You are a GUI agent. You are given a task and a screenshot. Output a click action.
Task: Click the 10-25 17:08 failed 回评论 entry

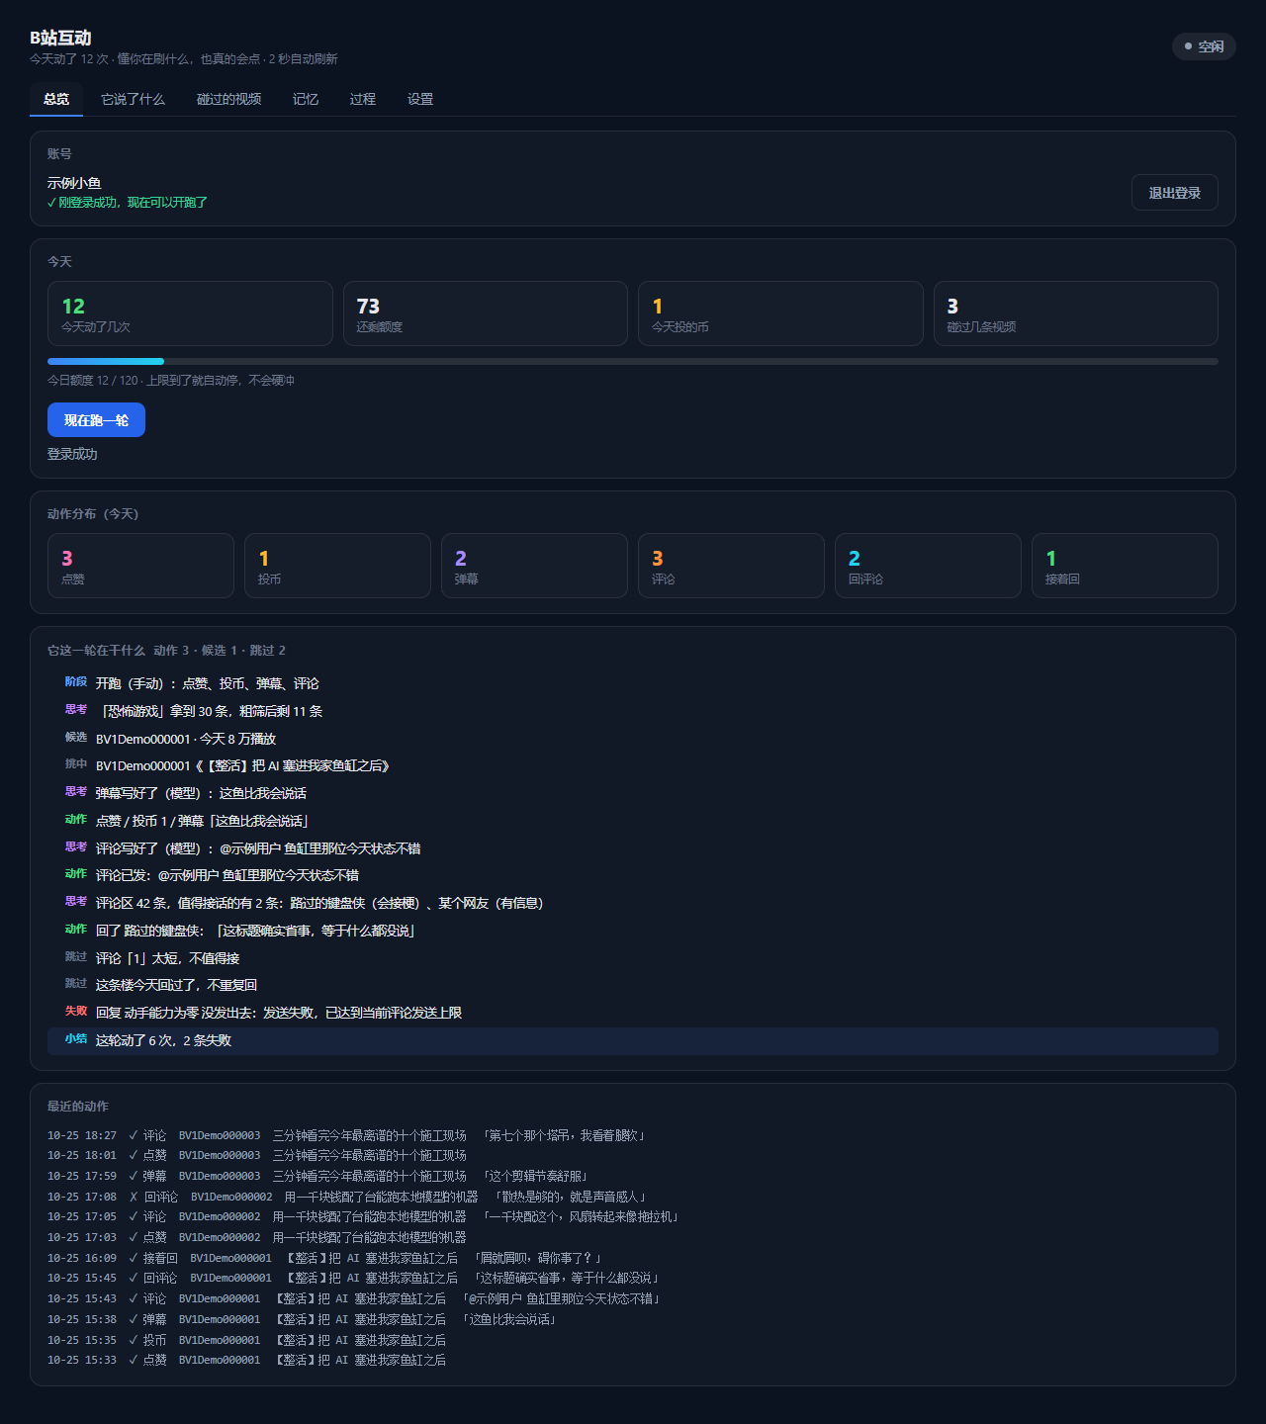[x=633, y=1197]
